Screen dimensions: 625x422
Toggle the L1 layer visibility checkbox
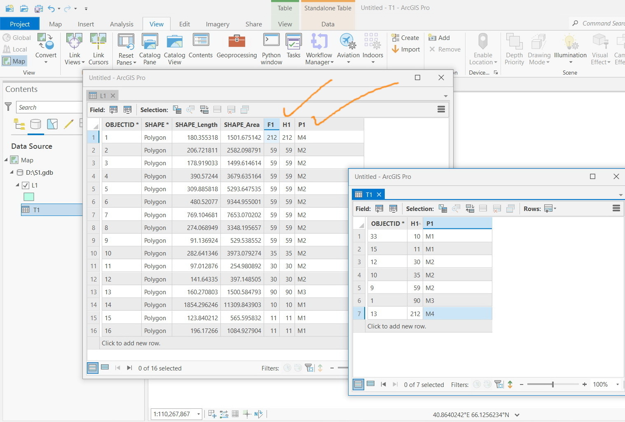click(26, 185)
